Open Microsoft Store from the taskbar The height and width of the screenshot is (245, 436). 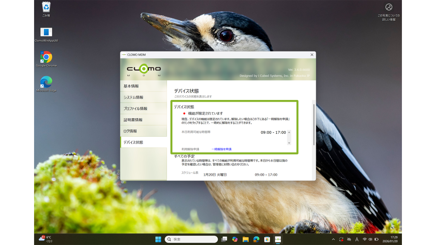click(267, 239)
